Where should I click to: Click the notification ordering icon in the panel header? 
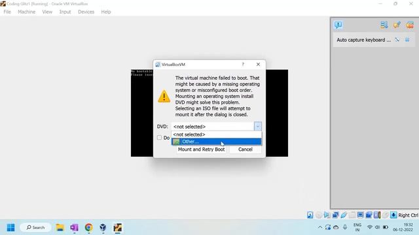[x=384, y=25]
